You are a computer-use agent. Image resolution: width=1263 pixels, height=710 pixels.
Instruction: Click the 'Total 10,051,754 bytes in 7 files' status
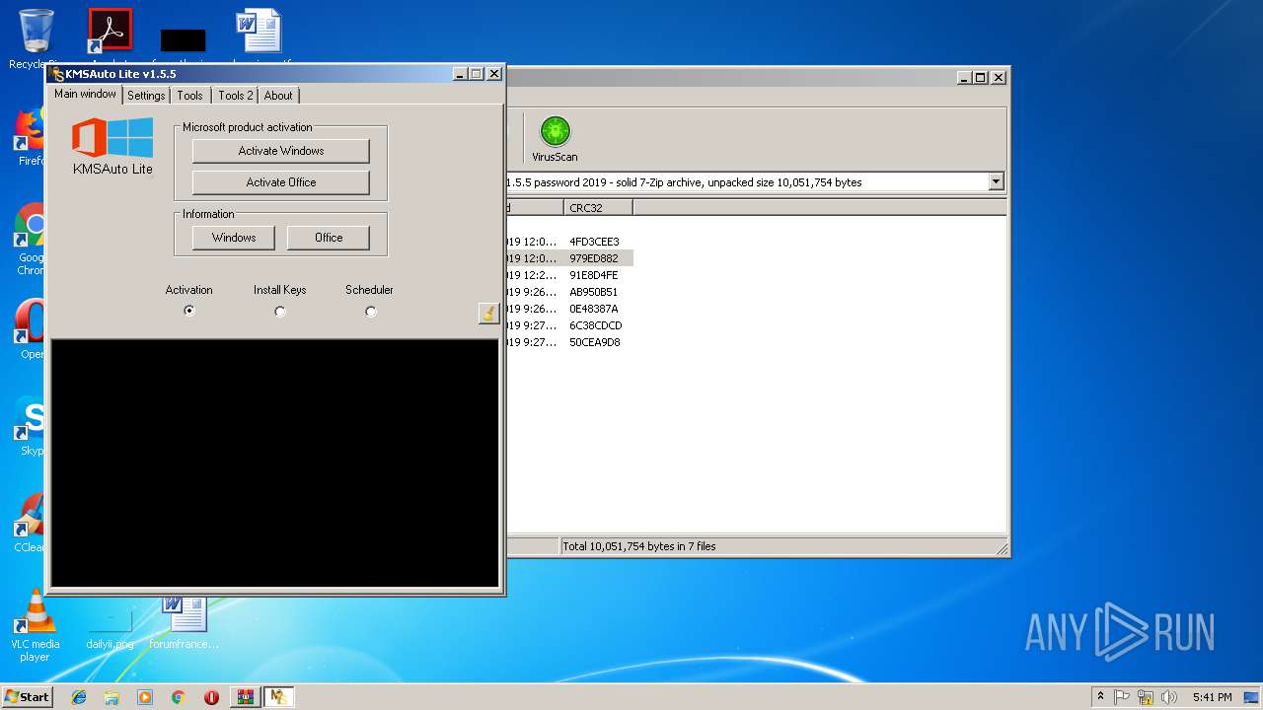pyautogui.click(x=639, y=546)
